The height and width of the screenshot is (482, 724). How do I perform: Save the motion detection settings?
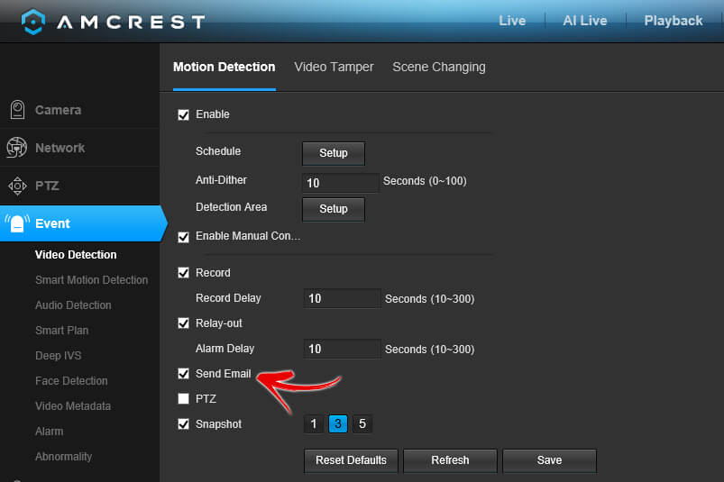click(549, 460)
